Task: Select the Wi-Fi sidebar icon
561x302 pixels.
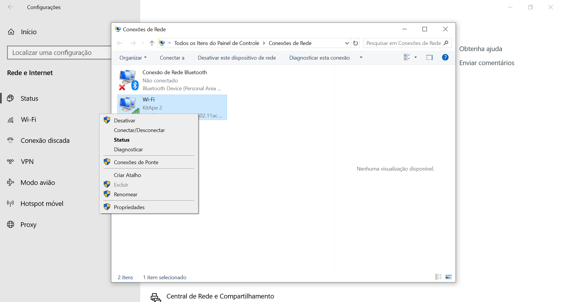Action: (11, 120)
